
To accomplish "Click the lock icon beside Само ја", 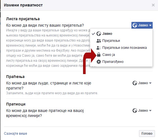I will coord(99,55).
